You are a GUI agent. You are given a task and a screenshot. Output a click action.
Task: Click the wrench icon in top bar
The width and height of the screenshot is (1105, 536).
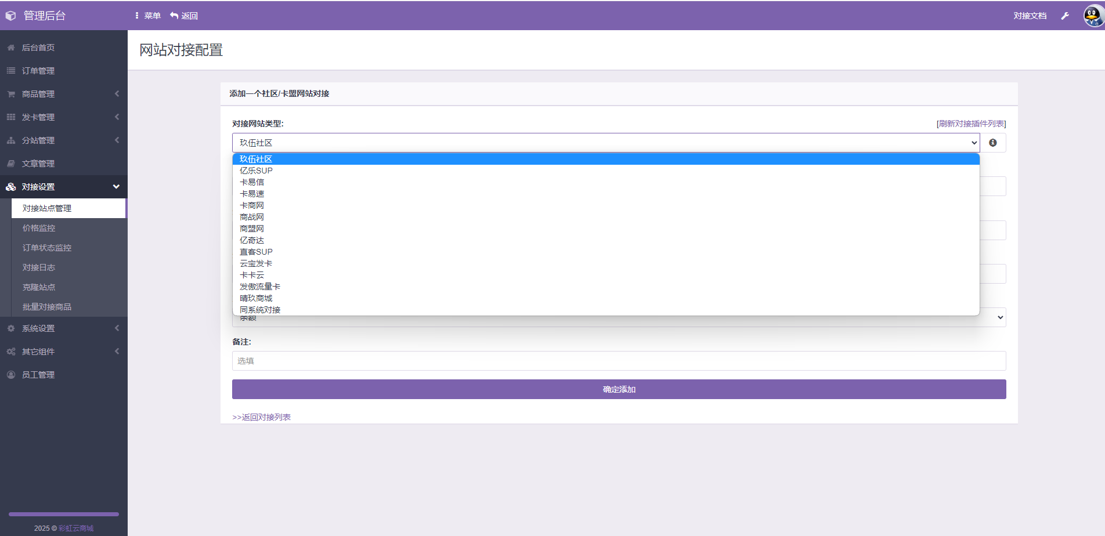(x=1065, y=16)
